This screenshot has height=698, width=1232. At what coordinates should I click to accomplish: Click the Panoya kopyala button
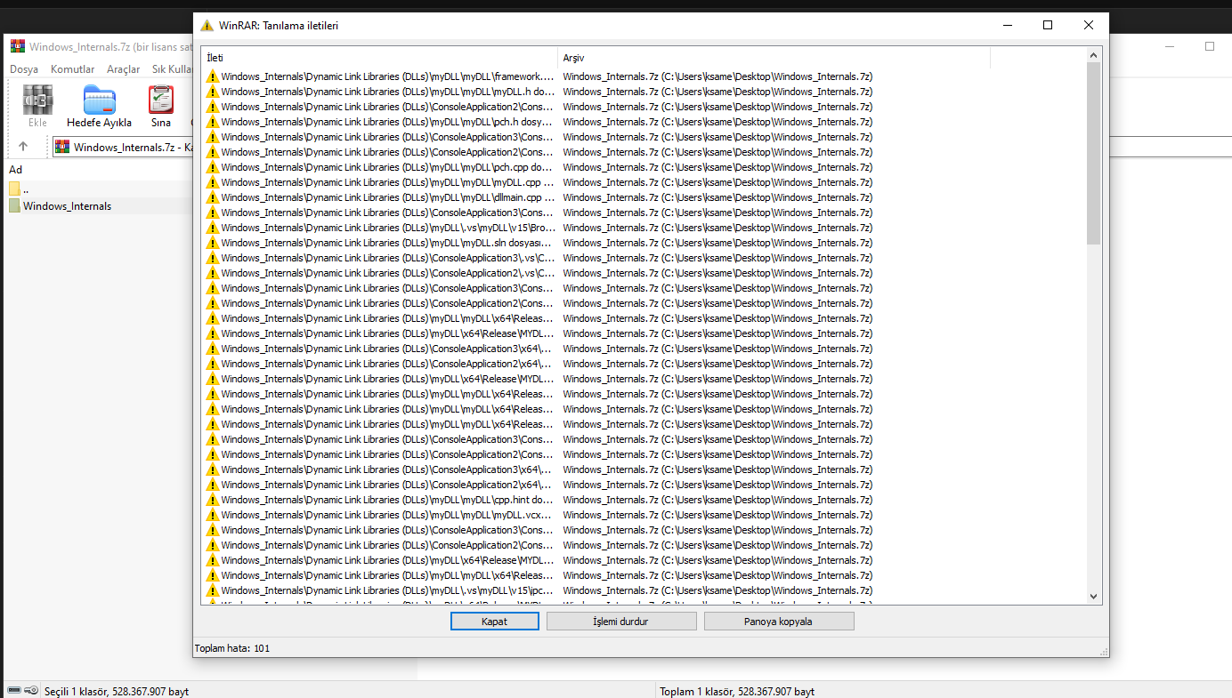pyautogui.click(x=778, y=622)
